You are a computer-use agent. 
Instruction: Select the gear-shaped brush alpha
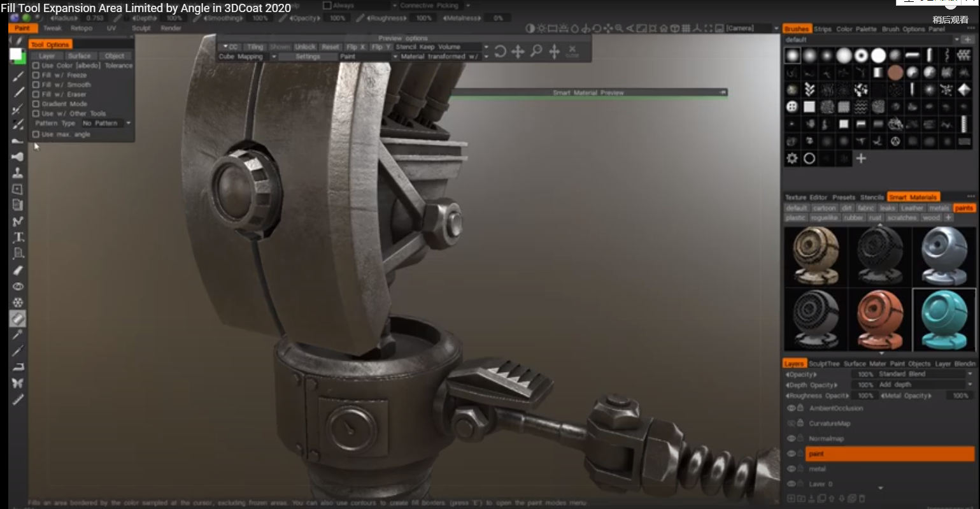pos(792,158)
